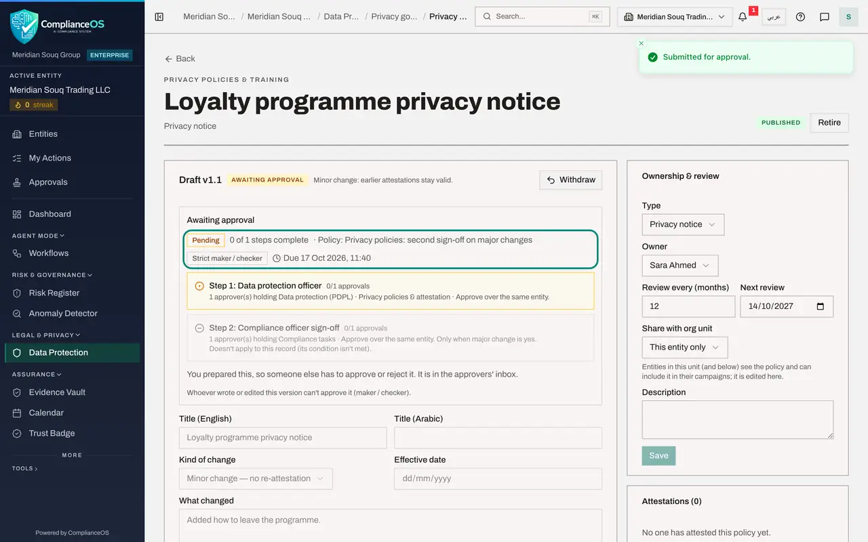Collapse the Legal & Privacy section
868x542 pixels.
pyautogui.click(x=46, y=335)
